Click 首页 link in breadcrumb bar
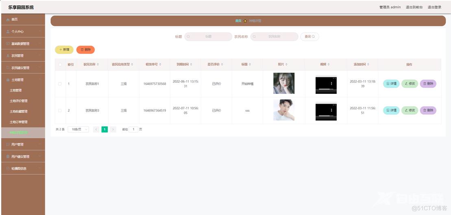Screen dimensions: 451x215 click(x=238, y=21)
